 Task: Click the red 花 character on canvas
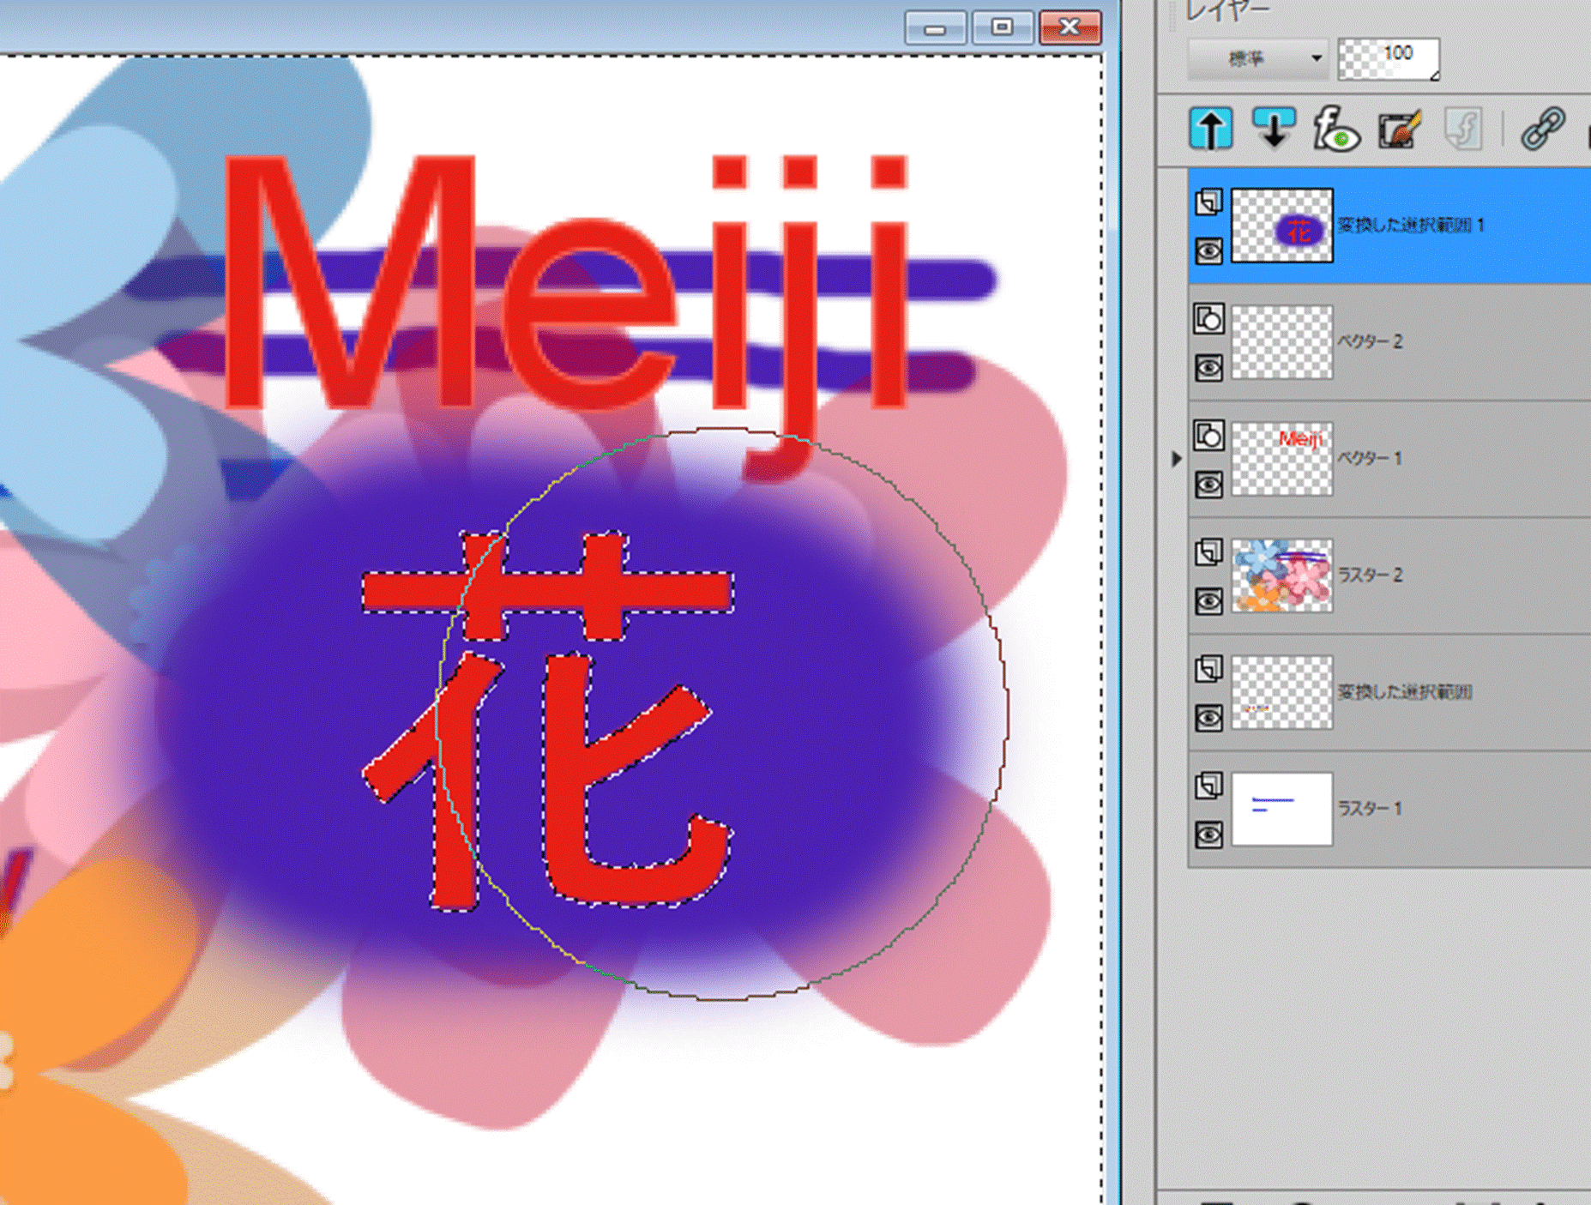click(x=547, y=720)
